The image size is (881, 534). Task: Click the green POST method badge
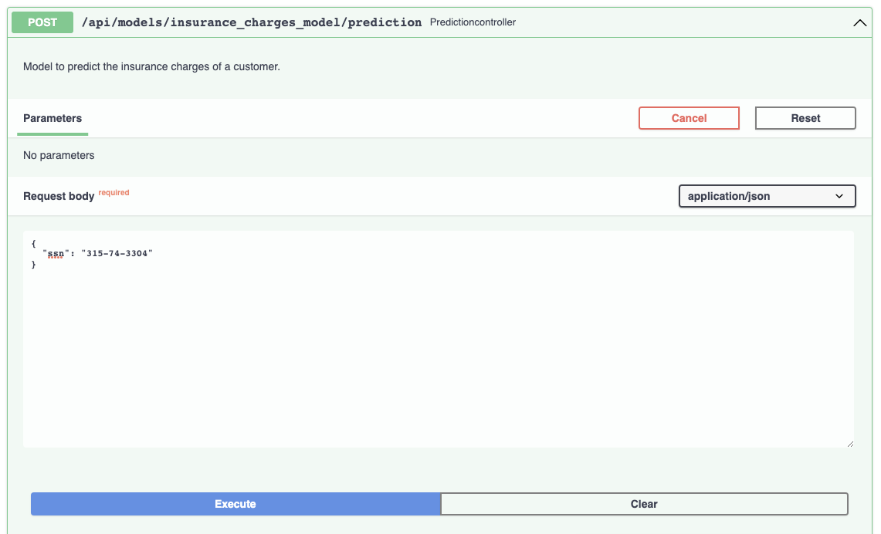click(42, 22)
